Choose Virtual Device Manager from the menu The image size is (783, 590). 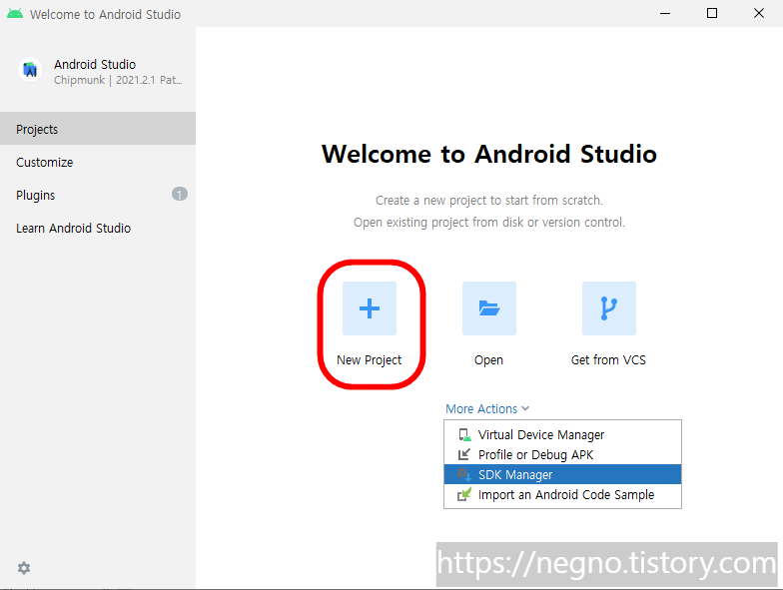click(x=562, y=435)
